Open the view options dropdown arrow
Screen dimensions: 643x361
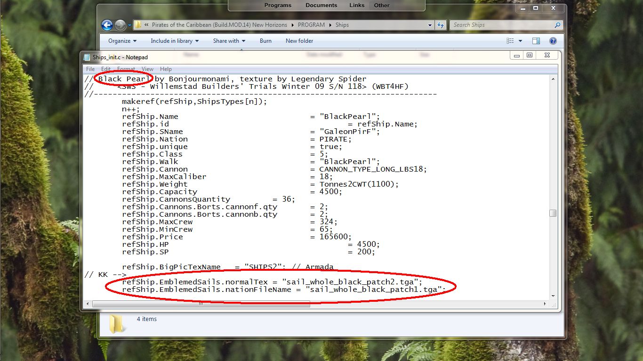coord(520,41)
